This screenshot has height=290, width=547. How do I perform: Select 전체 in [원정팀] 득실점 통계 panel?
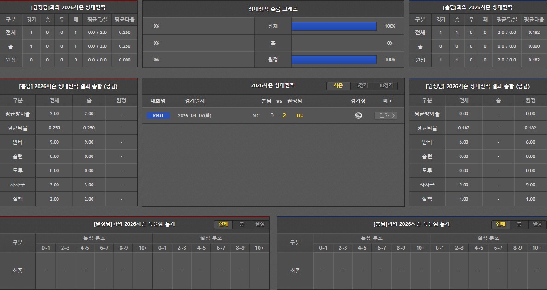[x=223, y=224]
